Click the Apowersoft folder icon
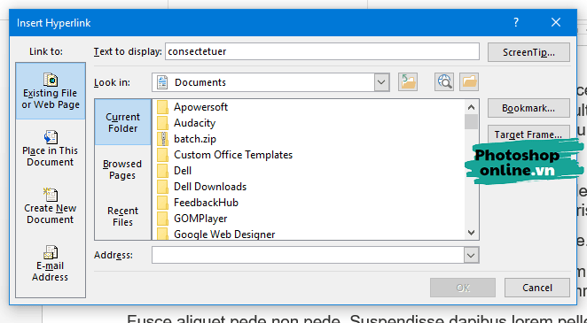The width and height of the screenshot is (587, 323). click(x=162, y=107)
